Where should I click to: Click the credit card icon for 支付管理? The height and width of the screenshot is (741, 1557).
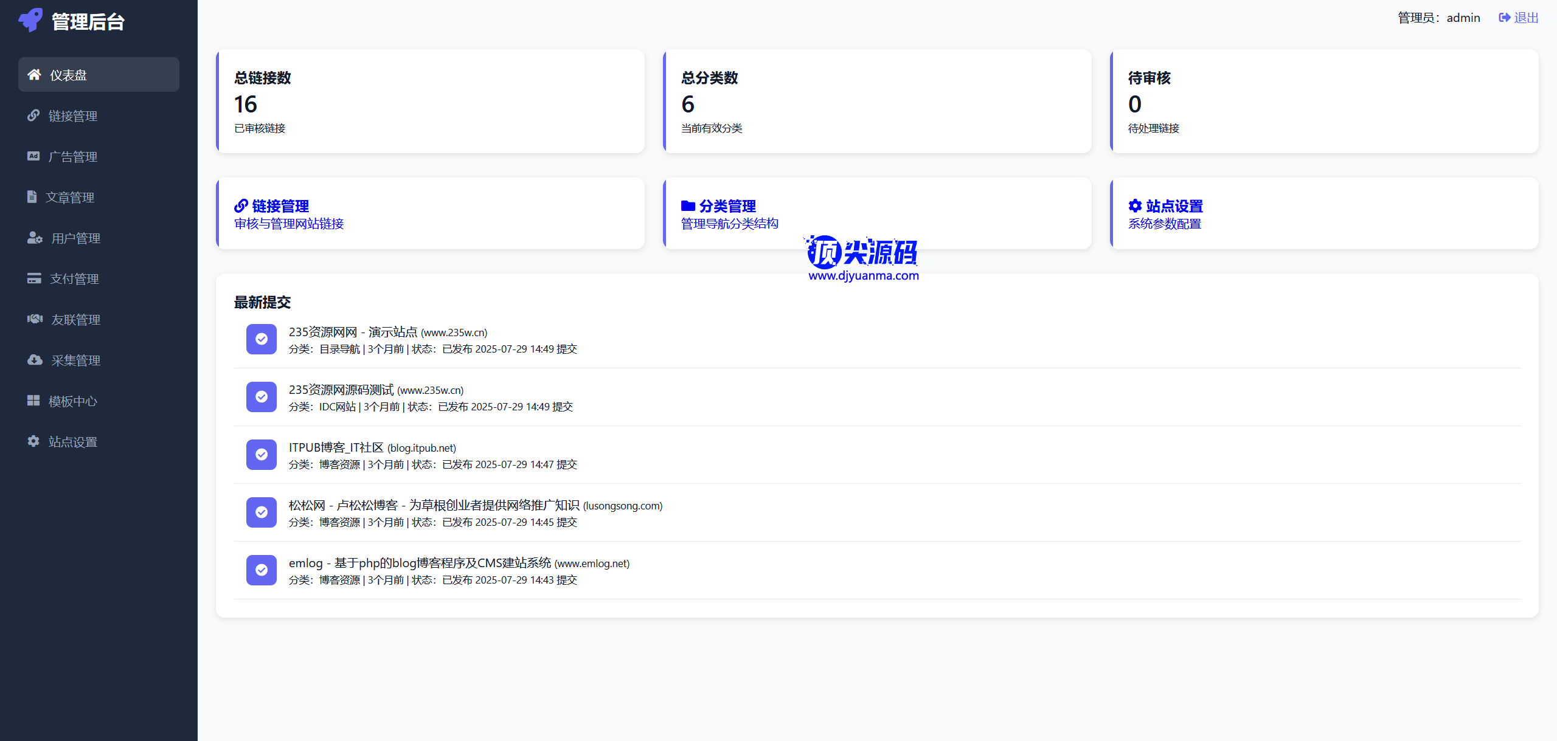pyautogui.click(x=34, y=278)
